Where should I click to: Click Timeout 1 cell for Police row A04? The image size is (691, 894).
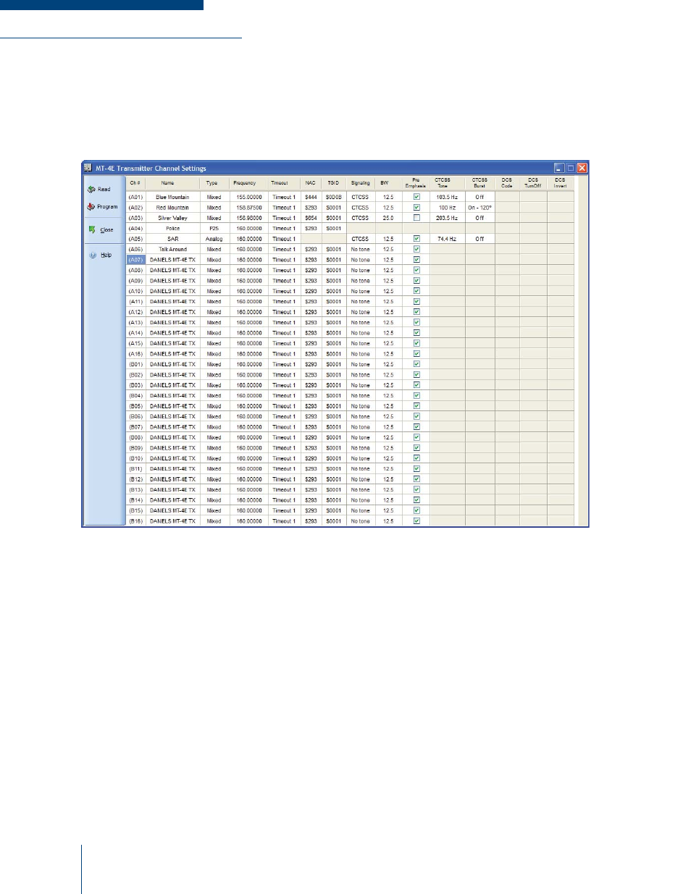(x=284, y=228)
